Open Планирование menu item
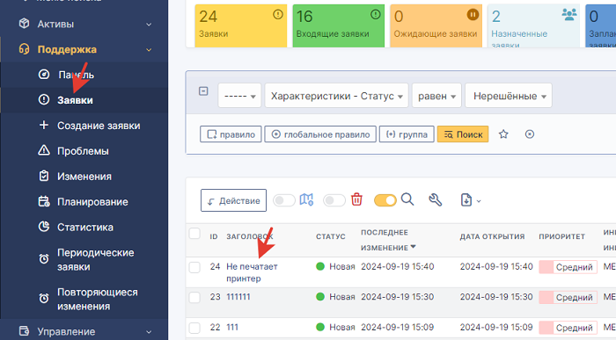This screenshot has width=616, height=340. [x=92, y=201]
